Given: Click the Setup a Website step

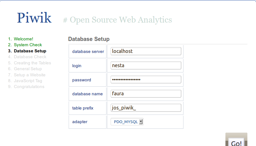Looking at the screenshot, I should (x=29, y=75).
